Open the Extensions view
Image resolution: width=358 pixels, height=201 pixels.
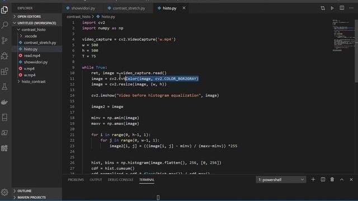tap(4, 71)
